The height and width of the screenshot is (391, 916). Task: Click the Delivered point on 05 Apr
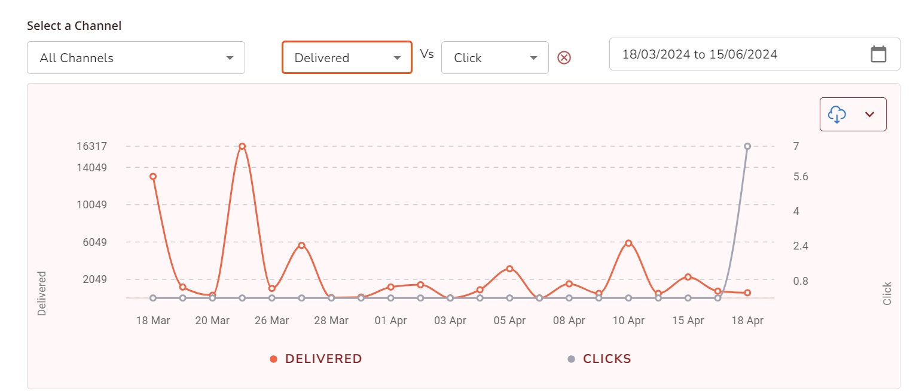[x=509, y=269]
